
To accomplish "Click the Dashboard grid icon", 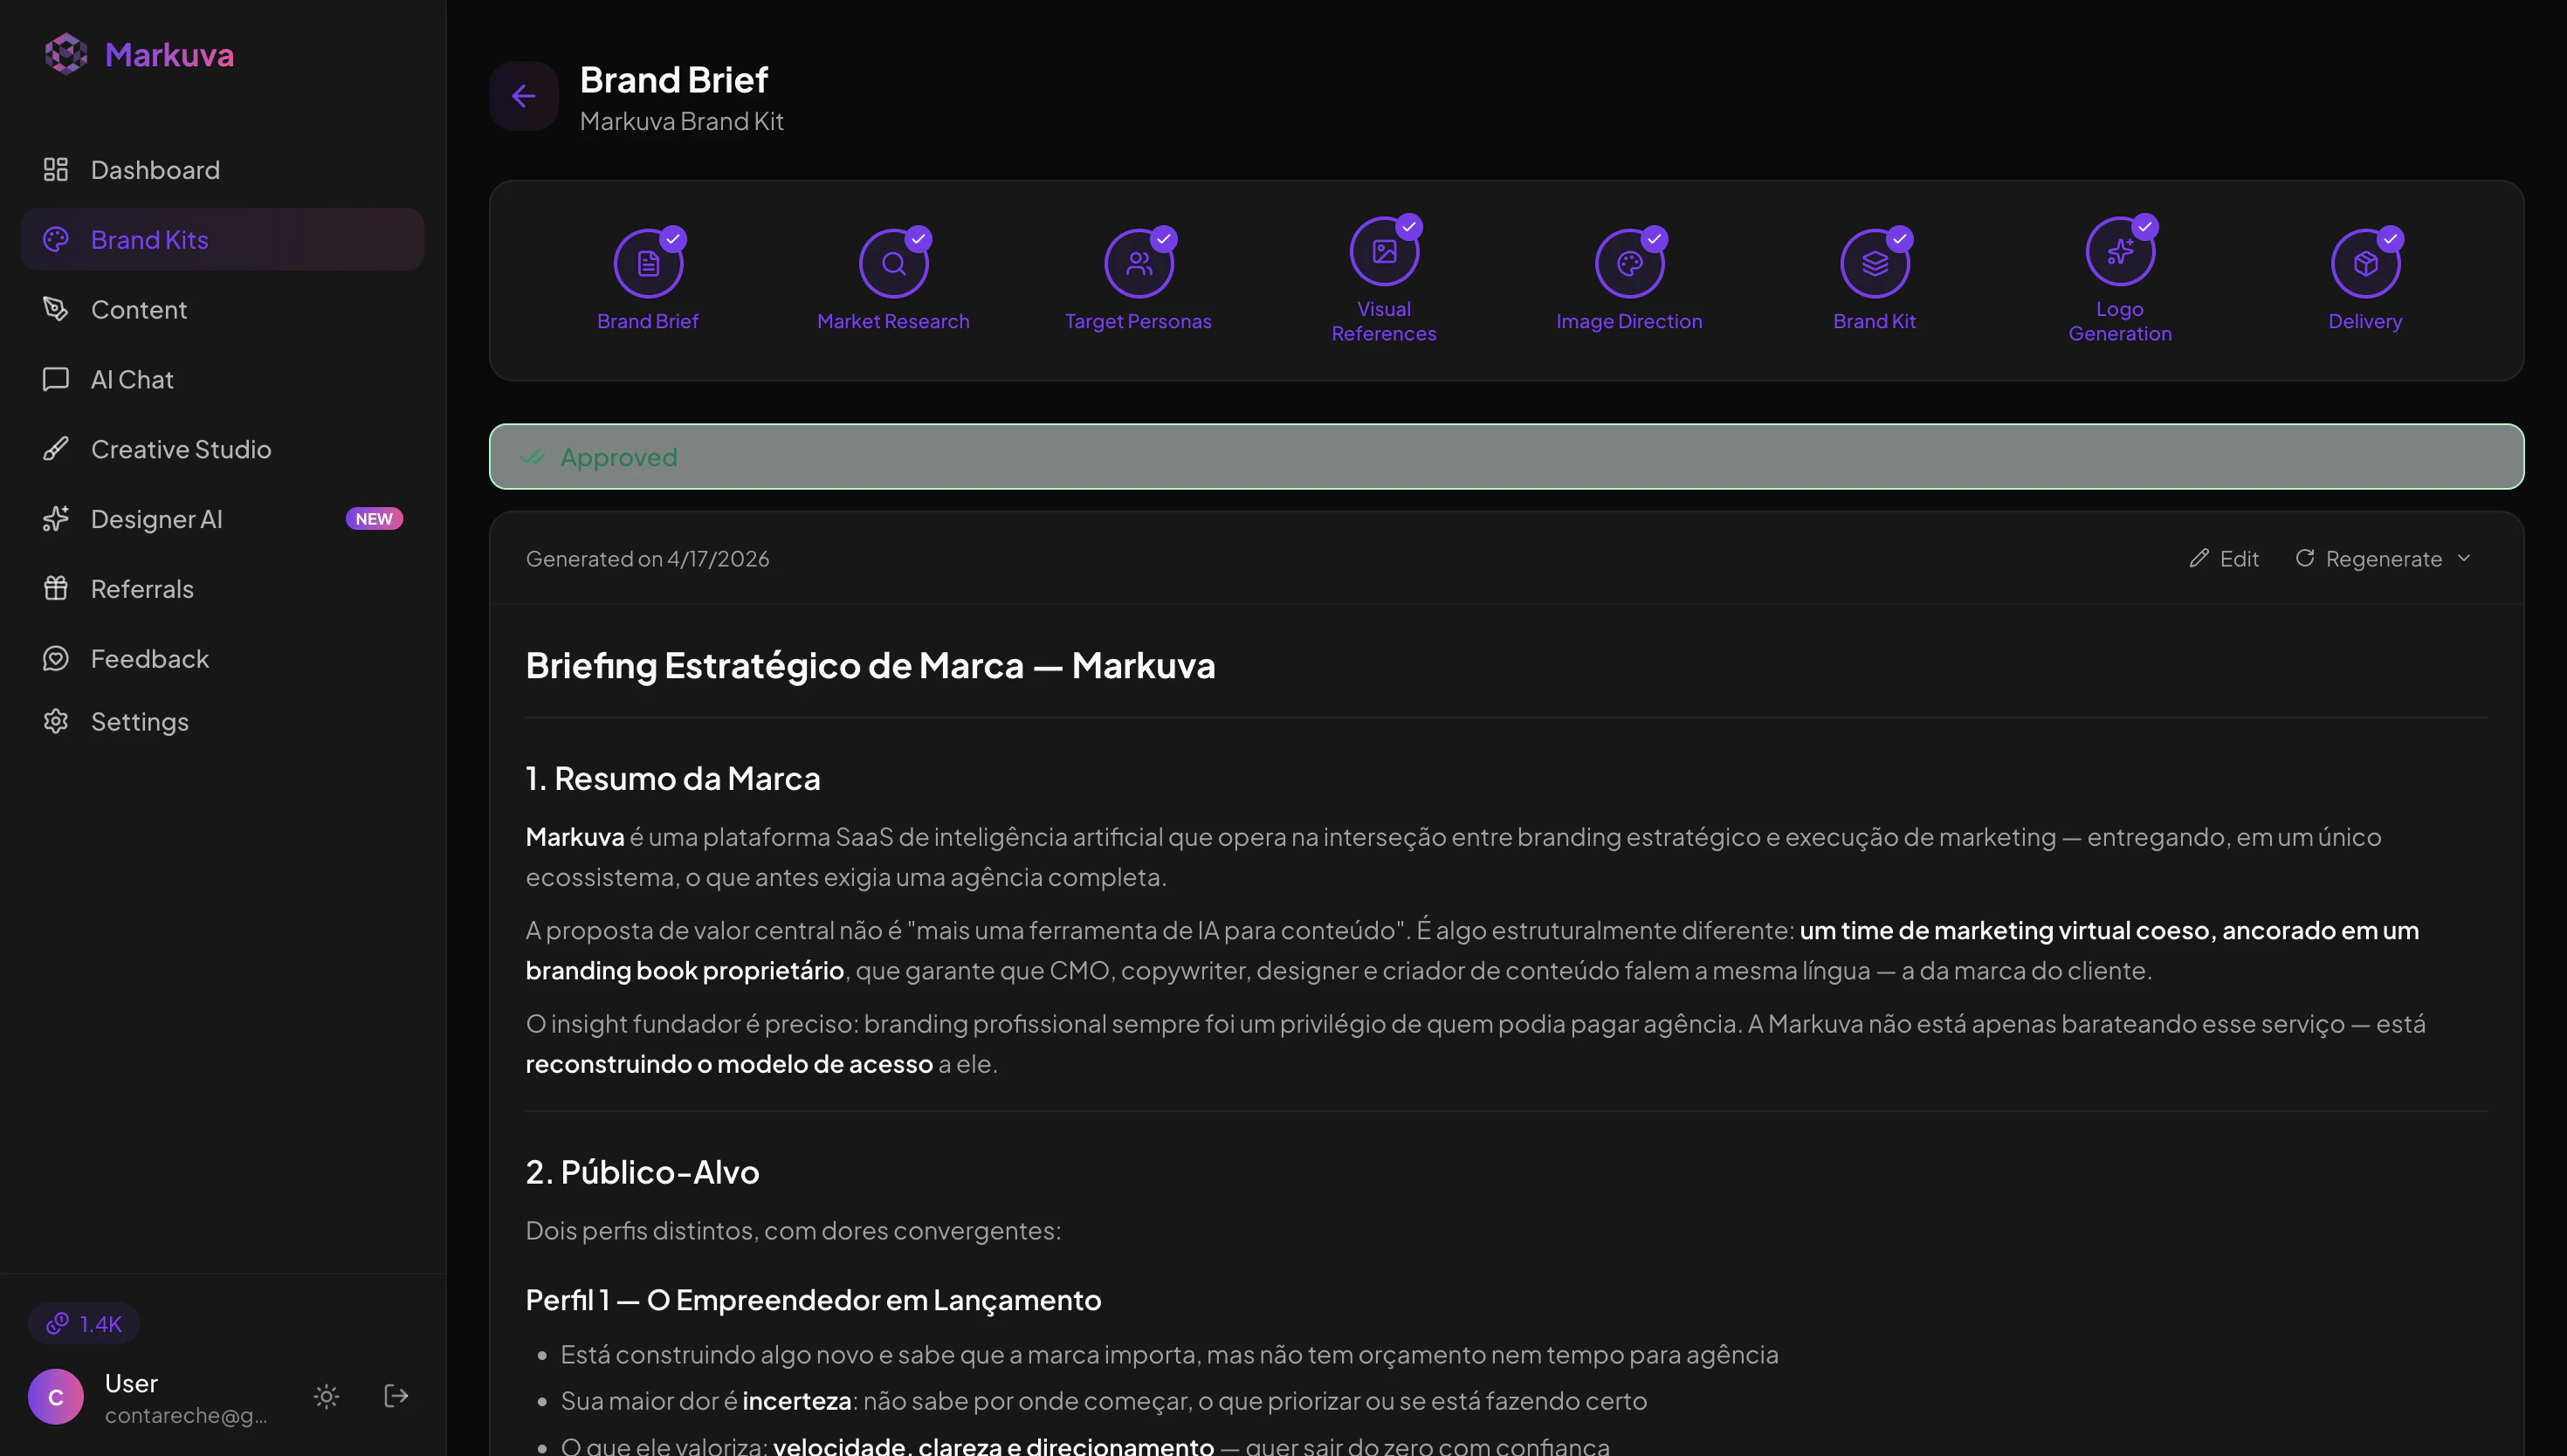I will pos(56,170).
